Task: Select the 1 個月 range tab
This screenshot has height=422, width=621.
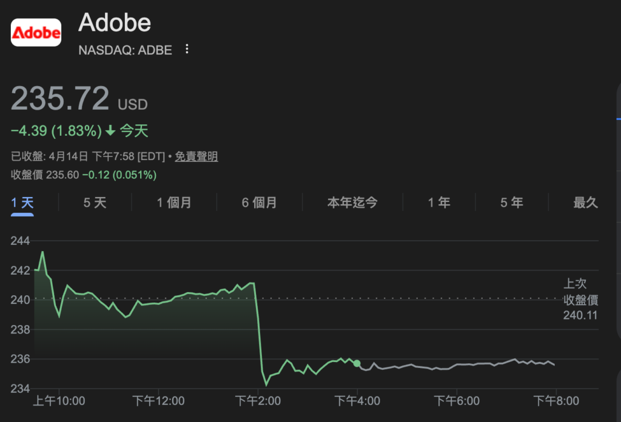Action: [x=174, y=203]
